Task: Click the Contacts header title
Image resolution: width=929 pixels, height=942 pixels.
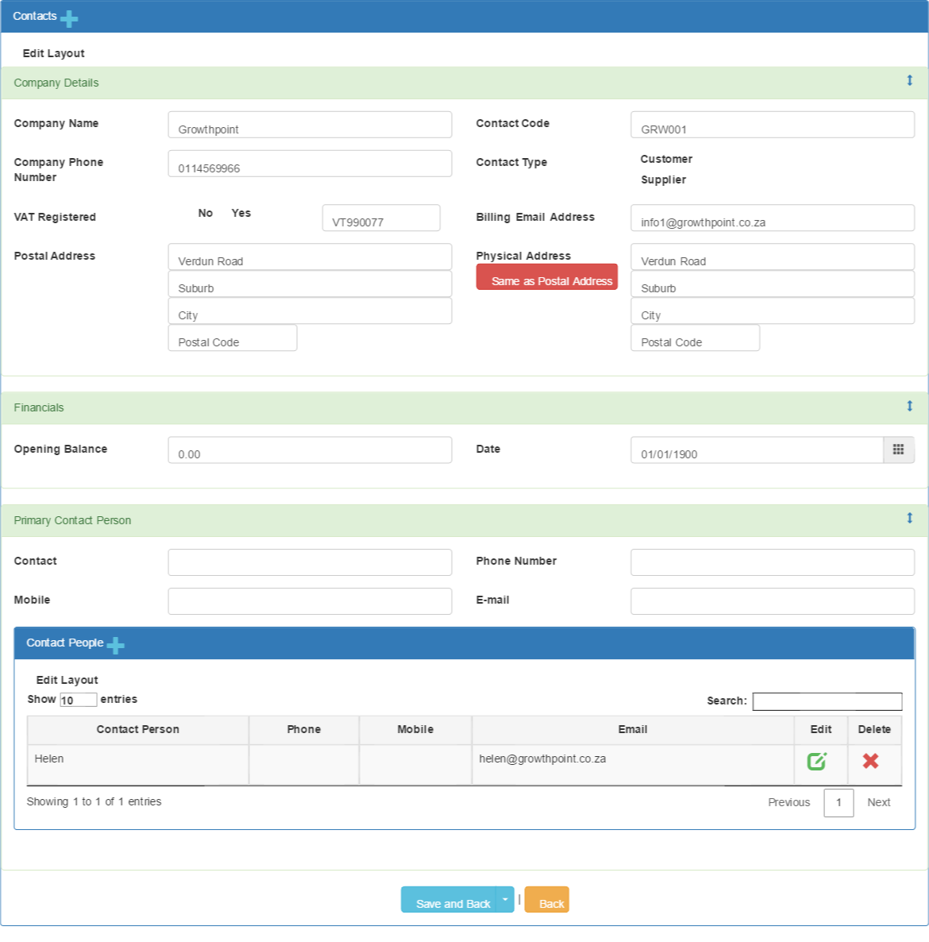Action: (35, 16)
